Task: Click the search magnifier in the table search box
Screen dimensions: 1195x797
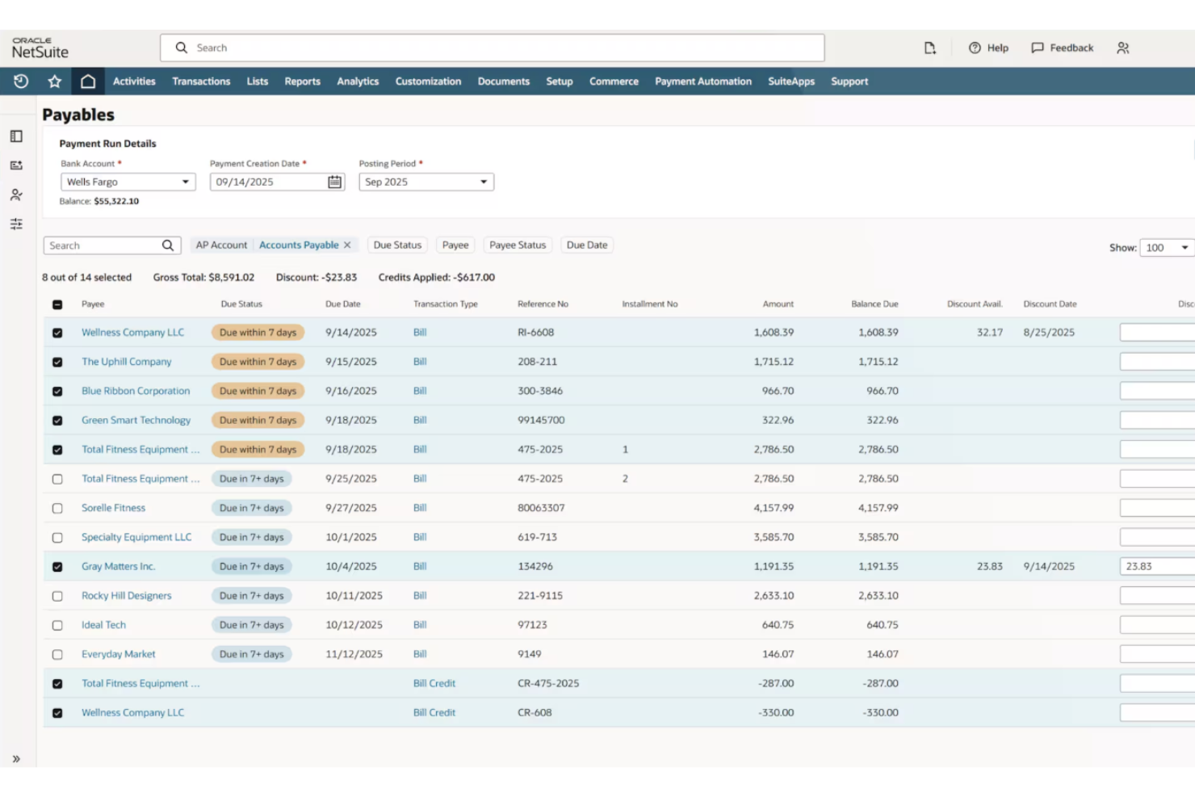Action: point(168,245)
